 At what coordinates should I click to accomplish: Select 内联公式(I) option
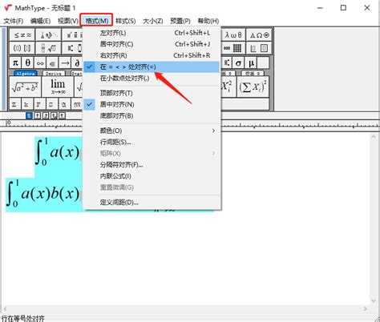(152, 176)
